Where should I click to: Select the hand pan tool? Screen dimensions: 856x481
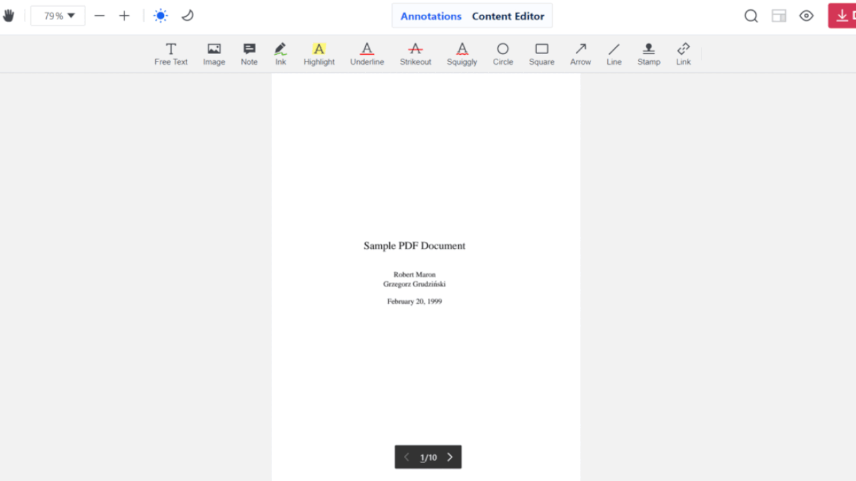(8, 15)
